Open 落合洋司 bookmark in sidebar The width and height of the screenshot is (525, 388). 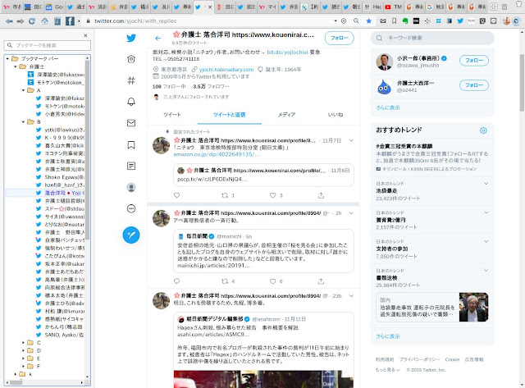coord(60,193)
